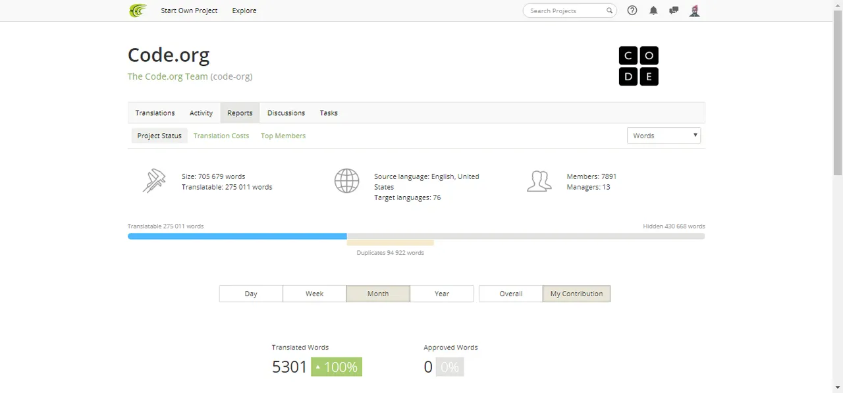
Task: Click the beige duplicates bar segment
Action: pyautogui.click(x=391, y=243)
